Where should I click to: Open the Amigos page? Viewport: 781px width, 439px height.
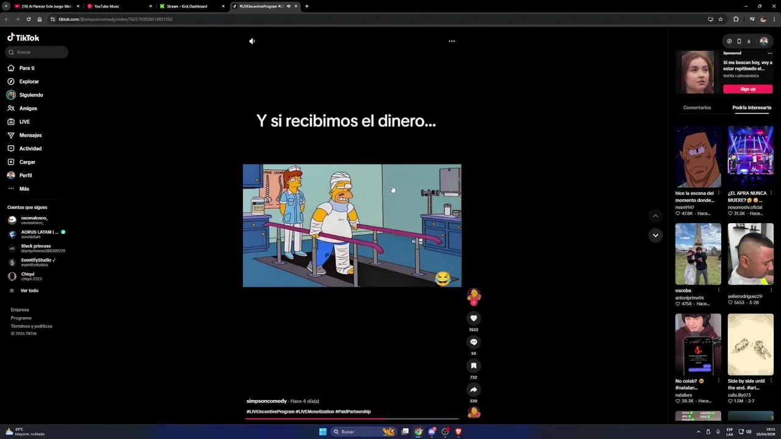28,109
